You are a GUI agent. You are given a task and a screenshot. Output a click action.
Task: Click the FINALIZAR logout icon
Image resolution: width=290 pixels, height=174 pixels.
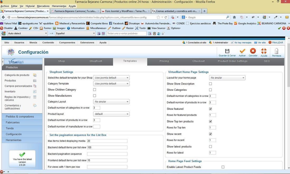(x=270, y=43)
